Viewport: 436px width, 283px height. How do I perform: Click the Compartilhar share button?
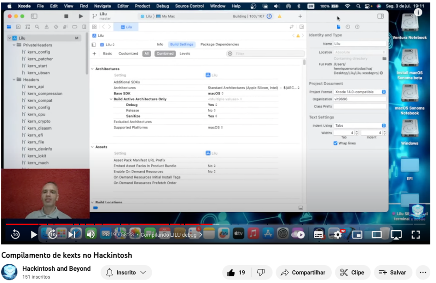coord(303,273)
